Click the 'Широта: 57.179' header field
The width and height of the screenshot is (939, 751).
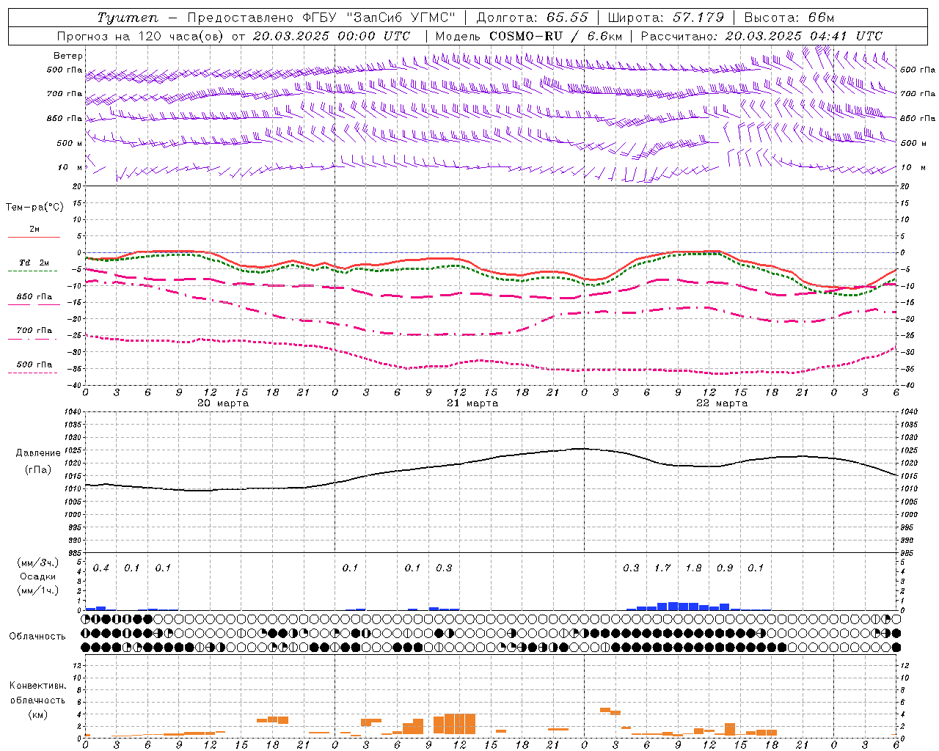point(666,18)
